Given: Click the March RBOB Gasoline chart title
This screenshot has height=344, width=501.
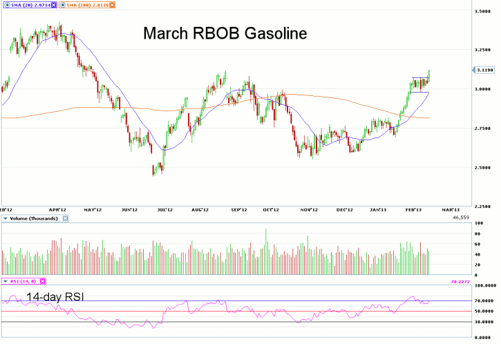Looking at the screenshot, I should tap(225, 33).
